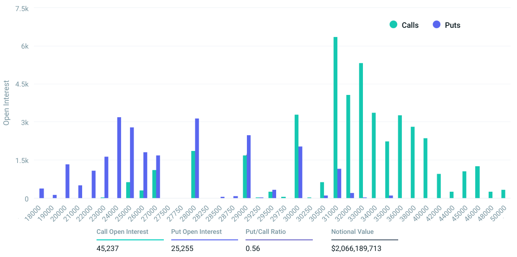The width and height of the screenshot is (517, 257).
Task: Select the Puts bar at 24000 strike
Action: click(x=119, y=158)
